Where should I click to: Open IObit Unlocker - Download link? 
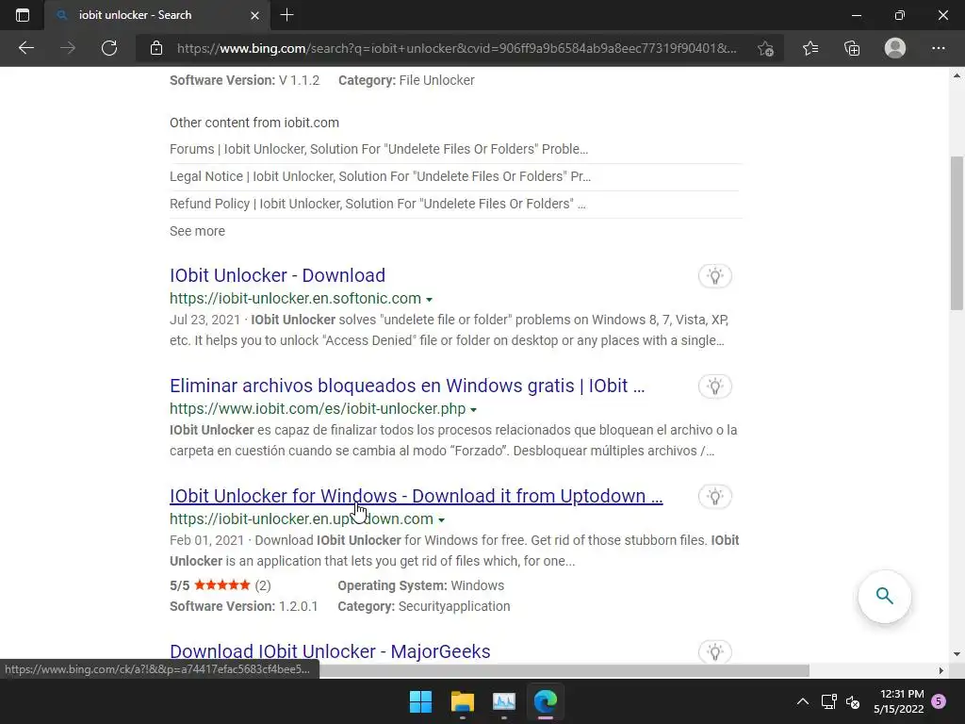(278, 275)
